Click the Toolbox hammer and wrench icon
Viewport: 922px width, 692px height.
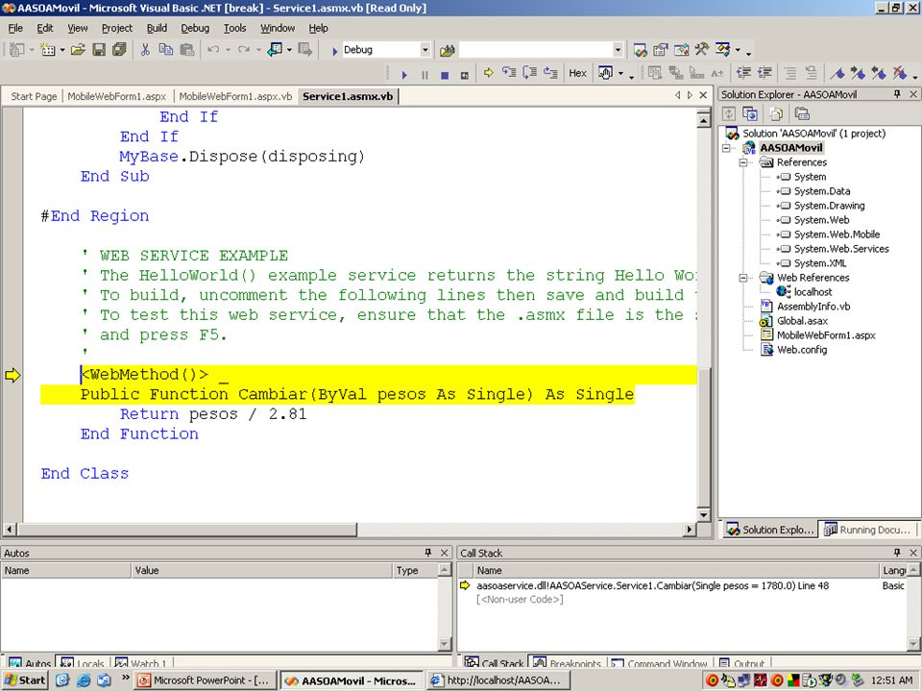701,50
